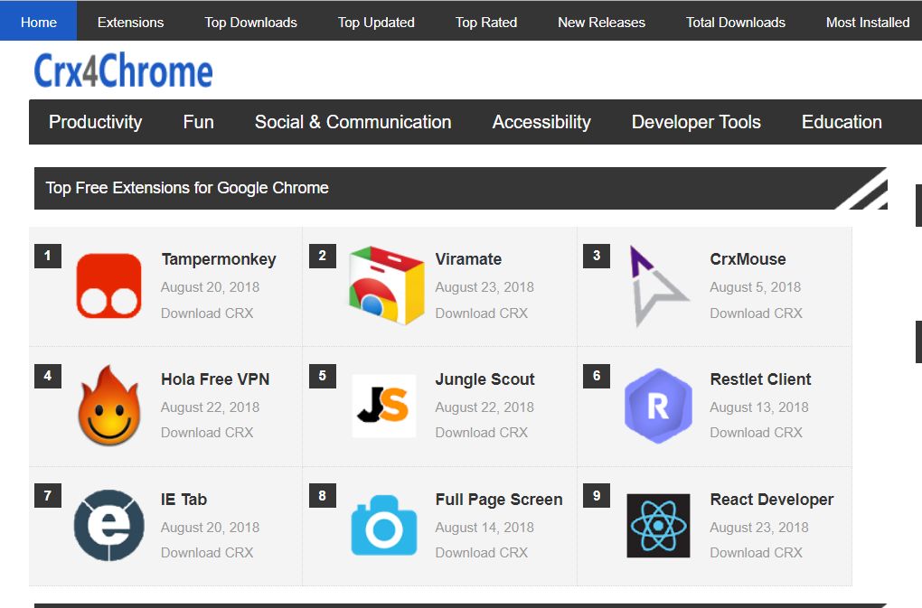
Task: Click the Tampermonkey extension icon
Action: coord(108,286)
